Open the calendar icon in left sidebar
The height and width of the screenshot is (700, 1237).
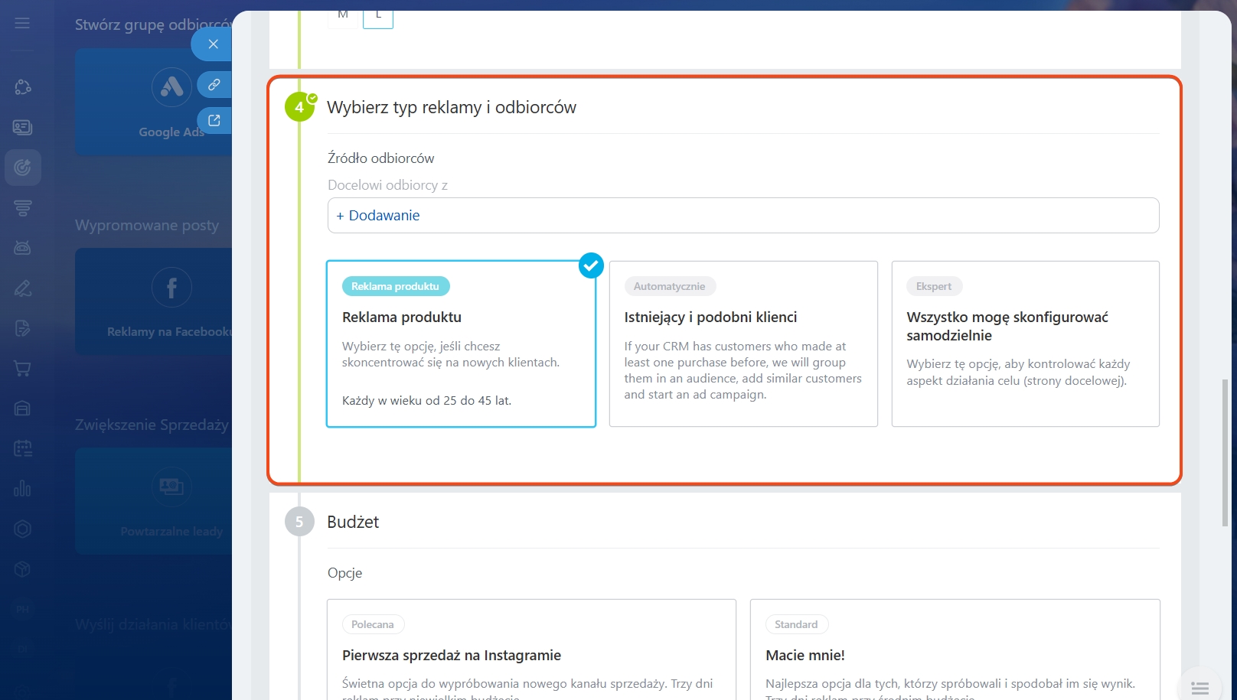click(22, 448)
